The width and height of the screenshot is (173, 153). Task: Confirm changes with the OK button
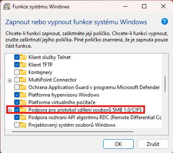pyautogui.click(x=118, y=144)
